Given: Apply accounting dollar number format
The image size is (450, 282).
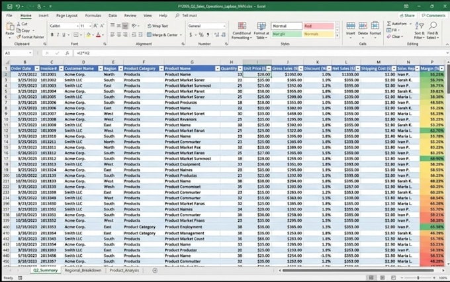Looking at the screenshot, I should (x=191, y=34).
